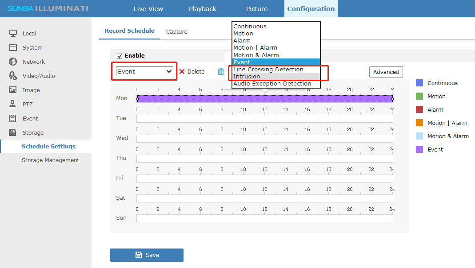Image resolution: width=475 pixels, height=268 pixels.
Task: Open the Capture tab
Action: [176, 32]
